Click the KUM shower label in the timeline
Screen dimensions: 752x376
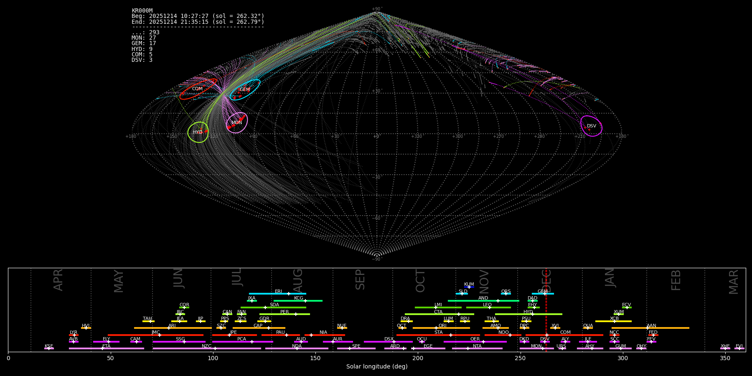click(469, 284)
